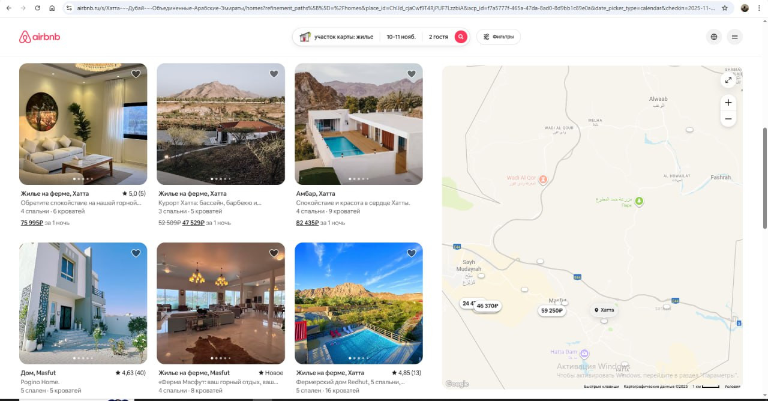Heart the Курорт Хатта listing

(274, 74)
